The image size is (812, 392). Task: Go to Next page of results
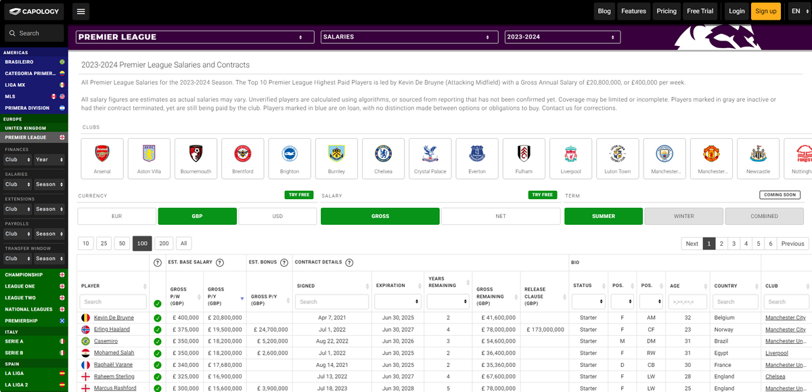point(692,244)
